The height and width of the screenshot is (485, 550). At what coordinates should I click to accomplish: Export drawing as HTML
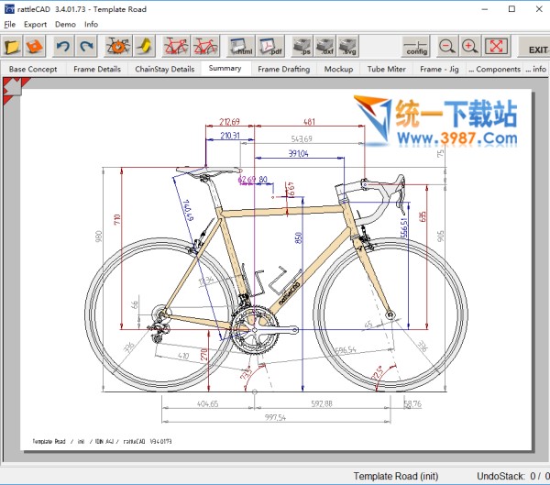click(x=241, y=45)
